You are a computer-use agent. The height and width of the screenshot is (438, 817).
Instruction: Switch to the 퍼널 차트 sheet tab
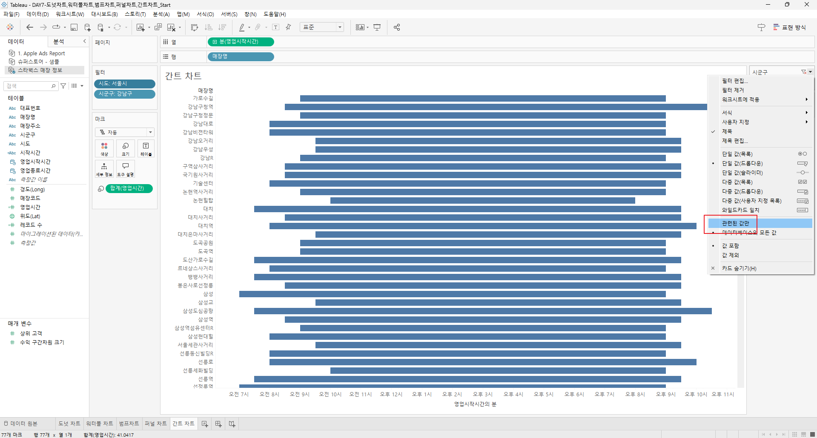156,424
